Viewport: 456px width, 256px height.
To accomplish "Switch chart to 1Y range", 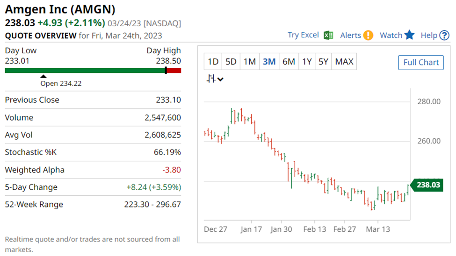I will (307, 62).
